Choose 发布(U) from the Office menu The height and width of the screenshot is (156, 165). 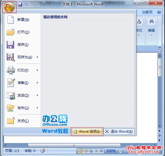(23, 108)
